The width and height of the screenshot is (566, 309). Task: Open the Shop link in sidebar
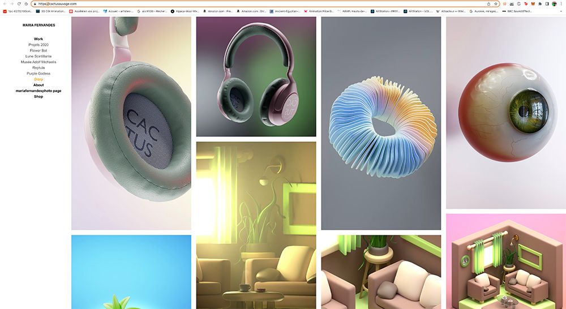[x=38, y=97]
